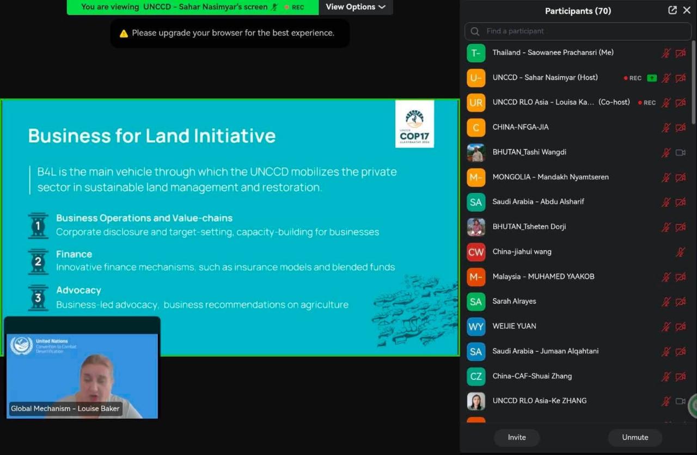This screenshot has width=697, height=455.
Task: Click the muted mic icon for BHUTAN_Tsheten Dorji
Action: coord(666,227)
